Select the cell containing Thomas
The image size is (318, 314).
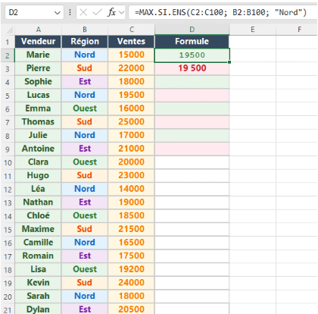coord(38,122)
